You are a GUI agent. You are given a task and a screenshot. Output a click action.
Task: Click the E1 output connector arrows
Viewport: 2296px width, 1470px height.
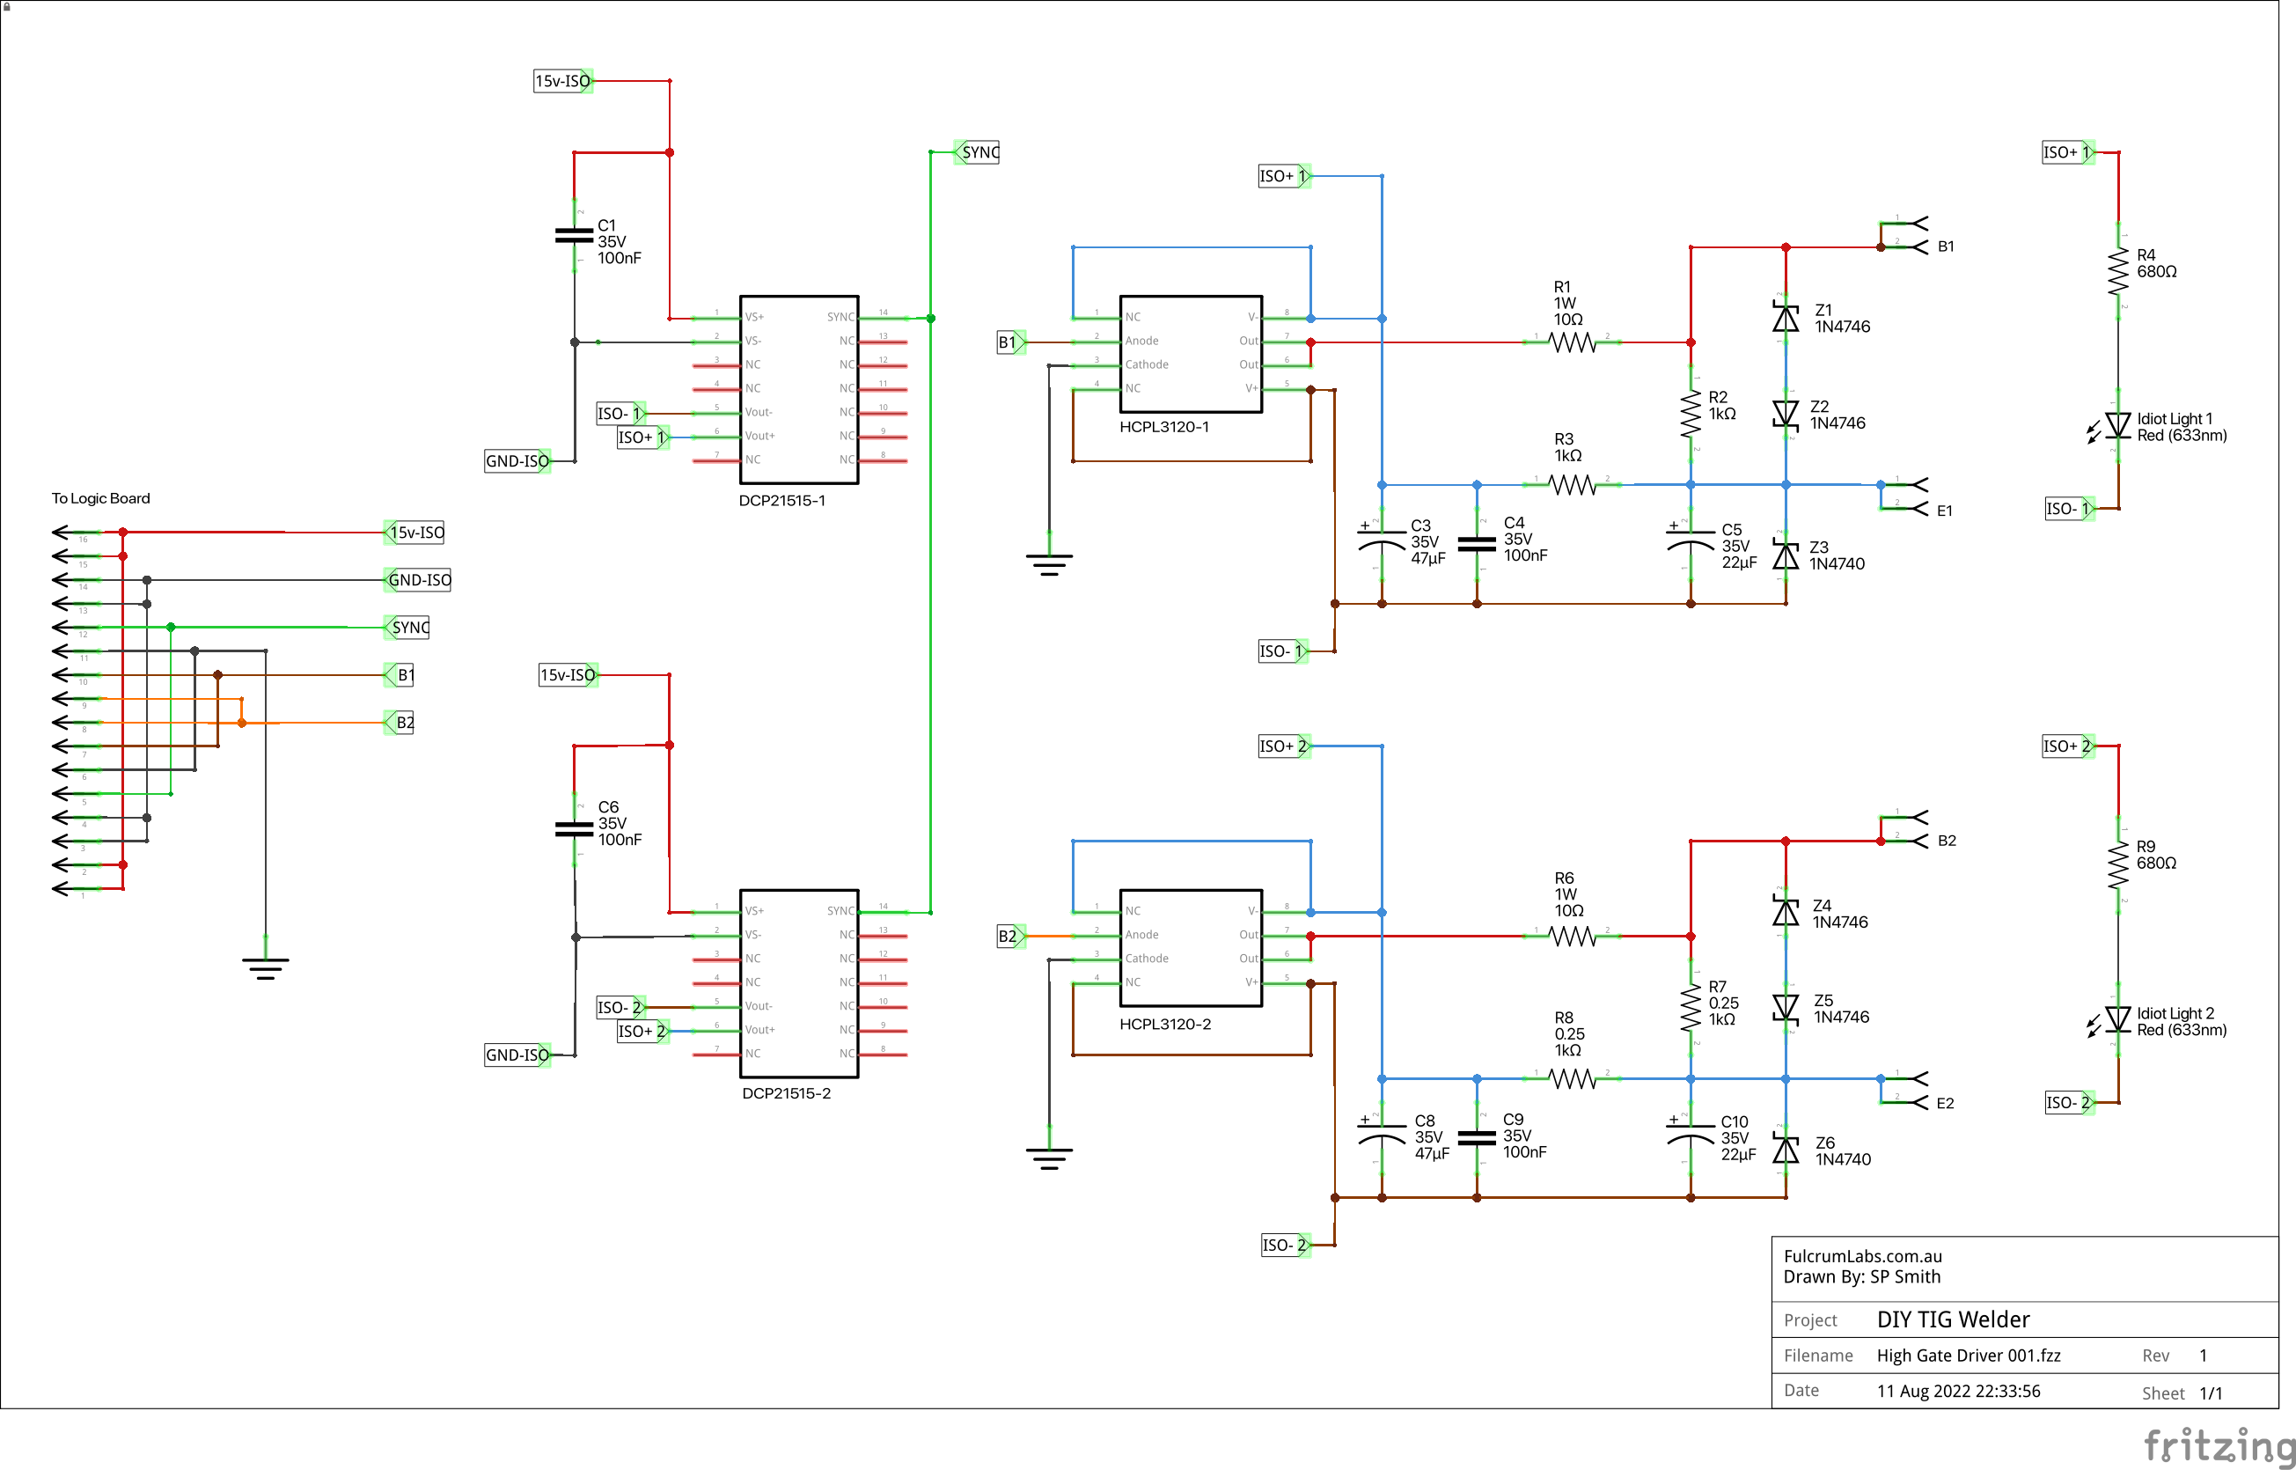pyautogui.click(x=1904, y=496)
